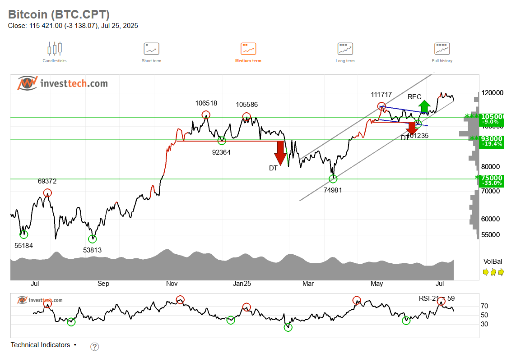The width and height of the screenshot is (516, 353).
Task: Click the Nov date axis label
Action: 172,284
